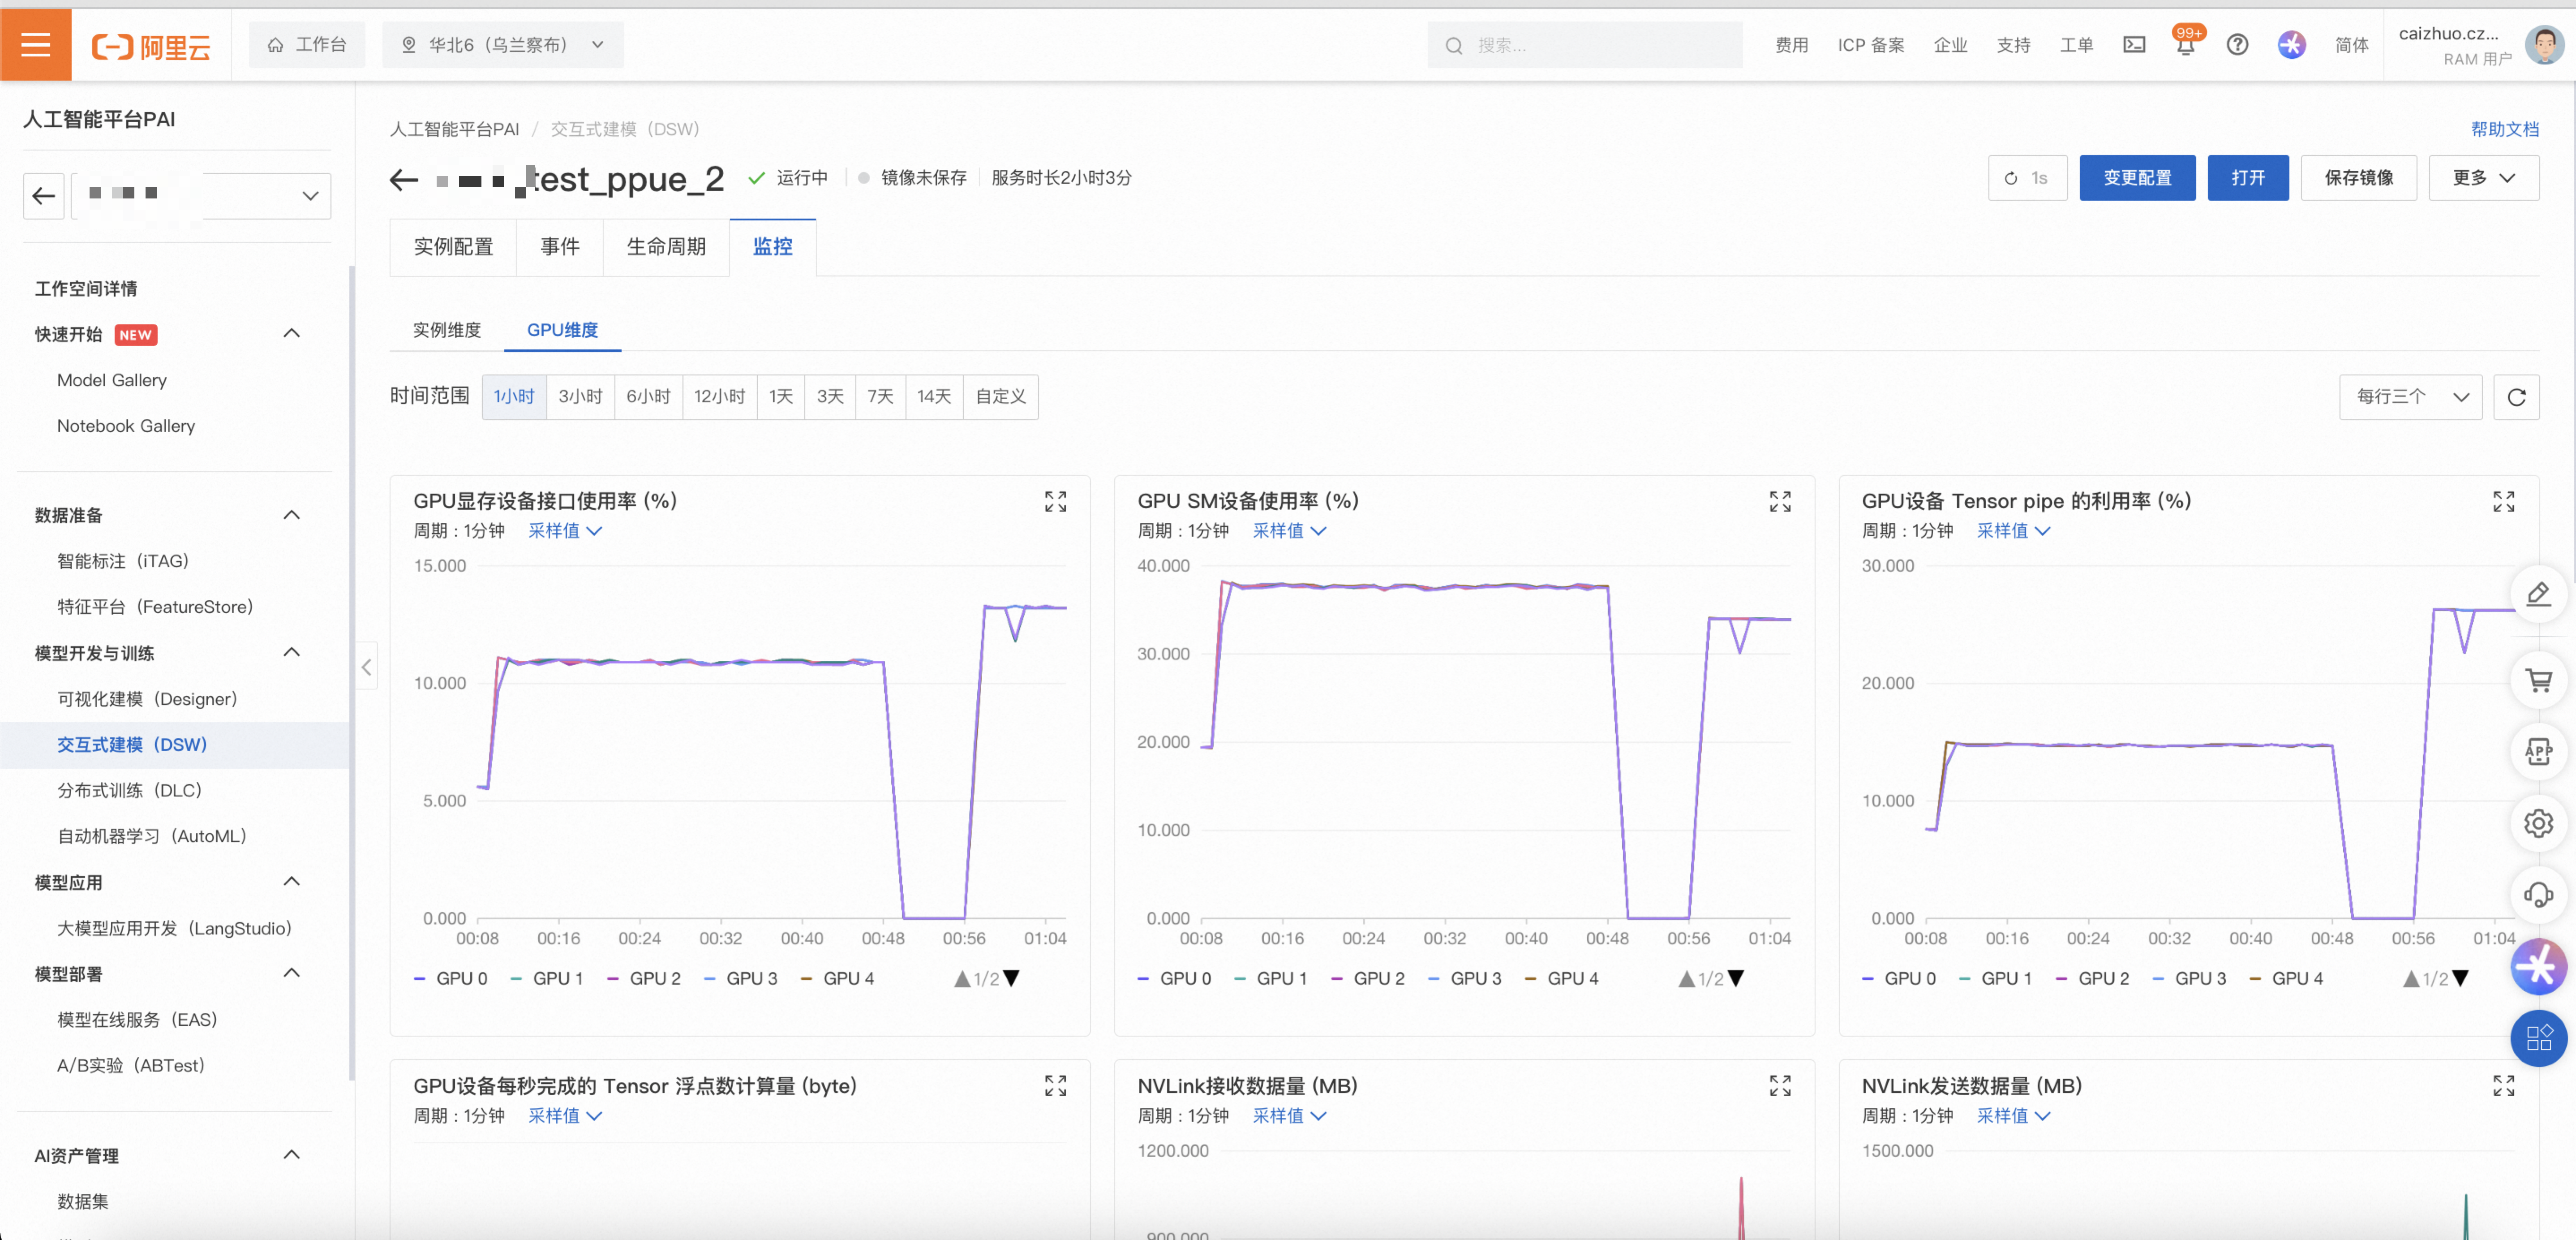Viewport: 2576px width, 1240px height.
Task: Open the 帮助文档 link
Action: click(2504, 129)
